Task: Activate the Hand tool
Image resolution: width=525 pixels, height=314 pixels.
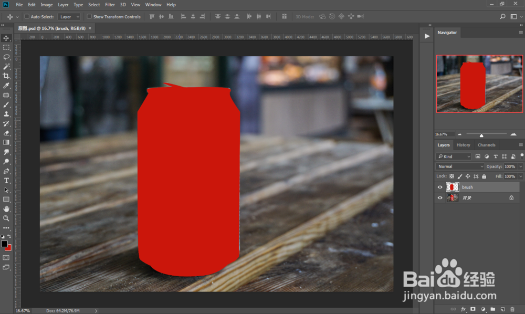Action: pos(6,209)
